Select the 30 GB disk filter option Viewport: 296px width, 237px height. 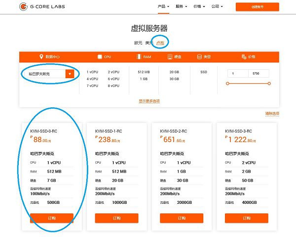(x=174, y=79)
